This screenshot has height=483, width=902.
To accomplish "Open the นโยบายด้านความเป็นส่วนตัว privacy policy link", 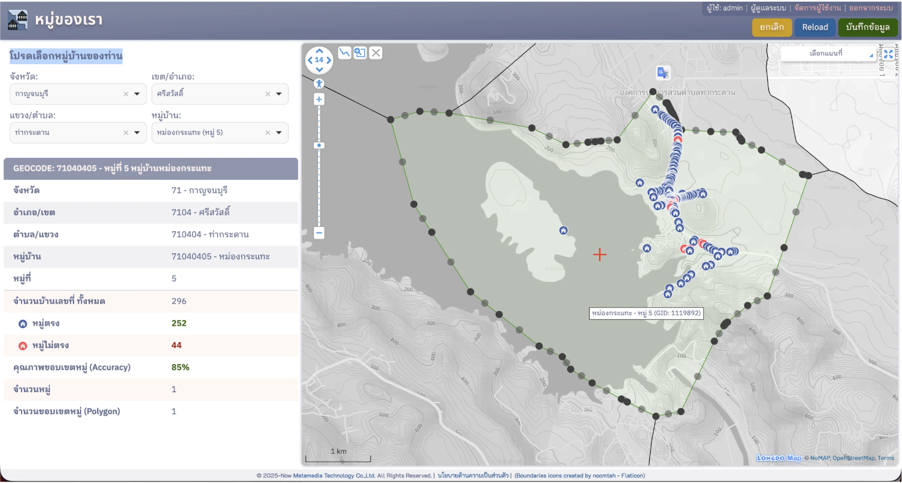I will pos(473,475).
